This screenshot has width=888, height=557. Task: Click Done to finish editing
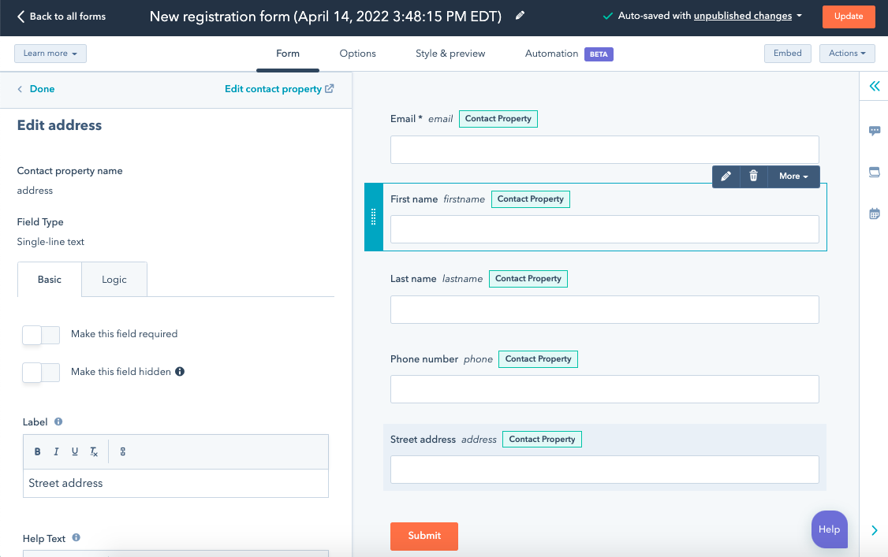[42, 89]
